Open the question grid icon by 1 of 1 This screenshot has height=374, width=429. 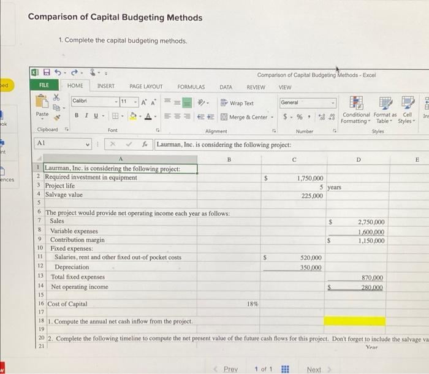[x=285, y=369]
